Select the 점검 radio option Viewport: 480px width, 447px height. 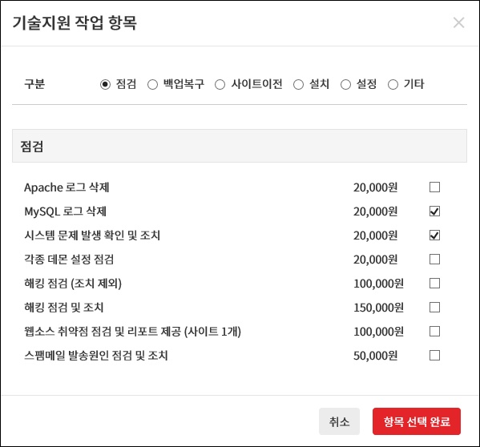[x=105, y=84]
